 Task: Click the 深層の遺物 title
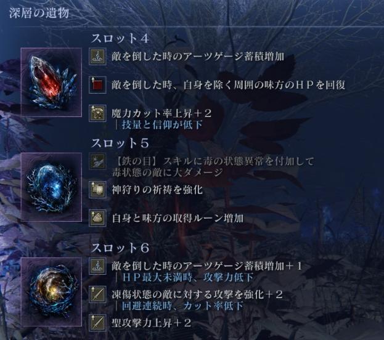coord(39,13)
